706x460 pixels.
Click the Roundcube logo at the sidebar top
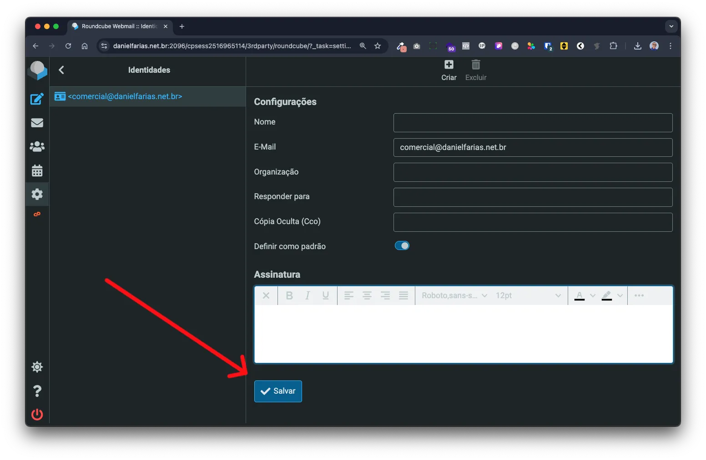click(x=37, y=70)
